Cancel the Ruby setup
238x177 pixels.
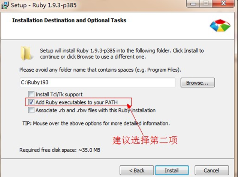coord(211,170)
